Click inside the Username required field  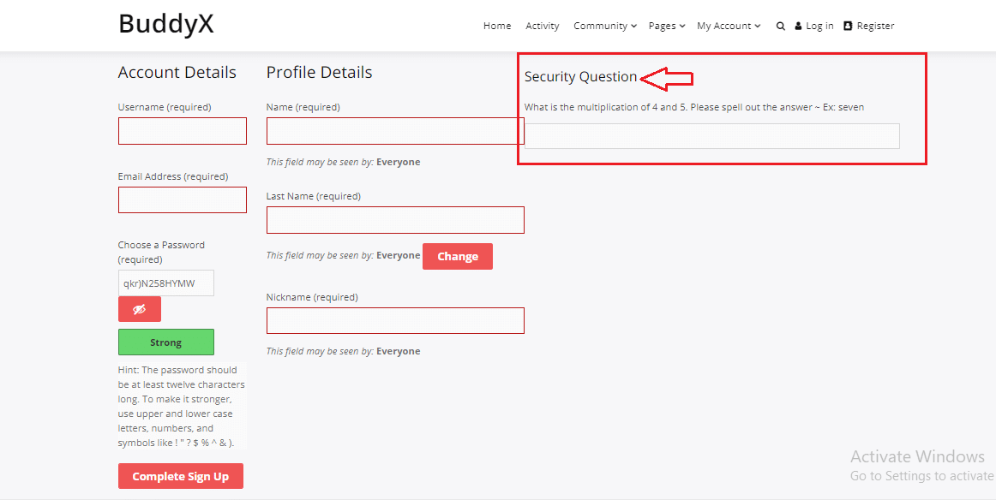pyautogui.click(x=182, y=131)
